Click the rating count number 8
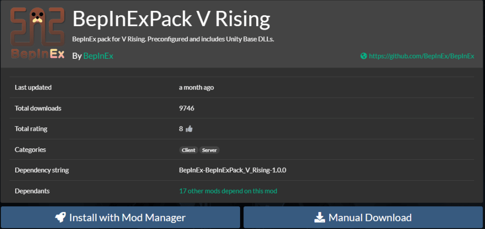Screen dimensions: 485x229 click(181, 129)
